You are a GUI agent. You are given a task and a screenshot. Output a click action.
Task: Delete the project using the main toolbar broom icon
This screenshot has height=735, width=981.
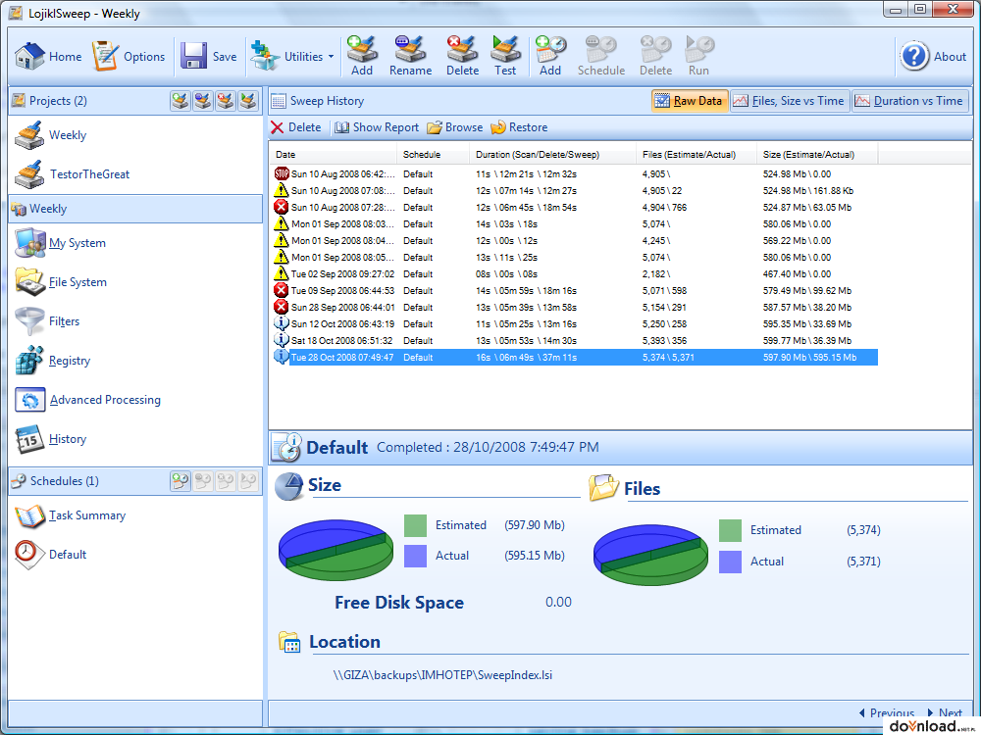pyautogui.click(x=462, y=56)
